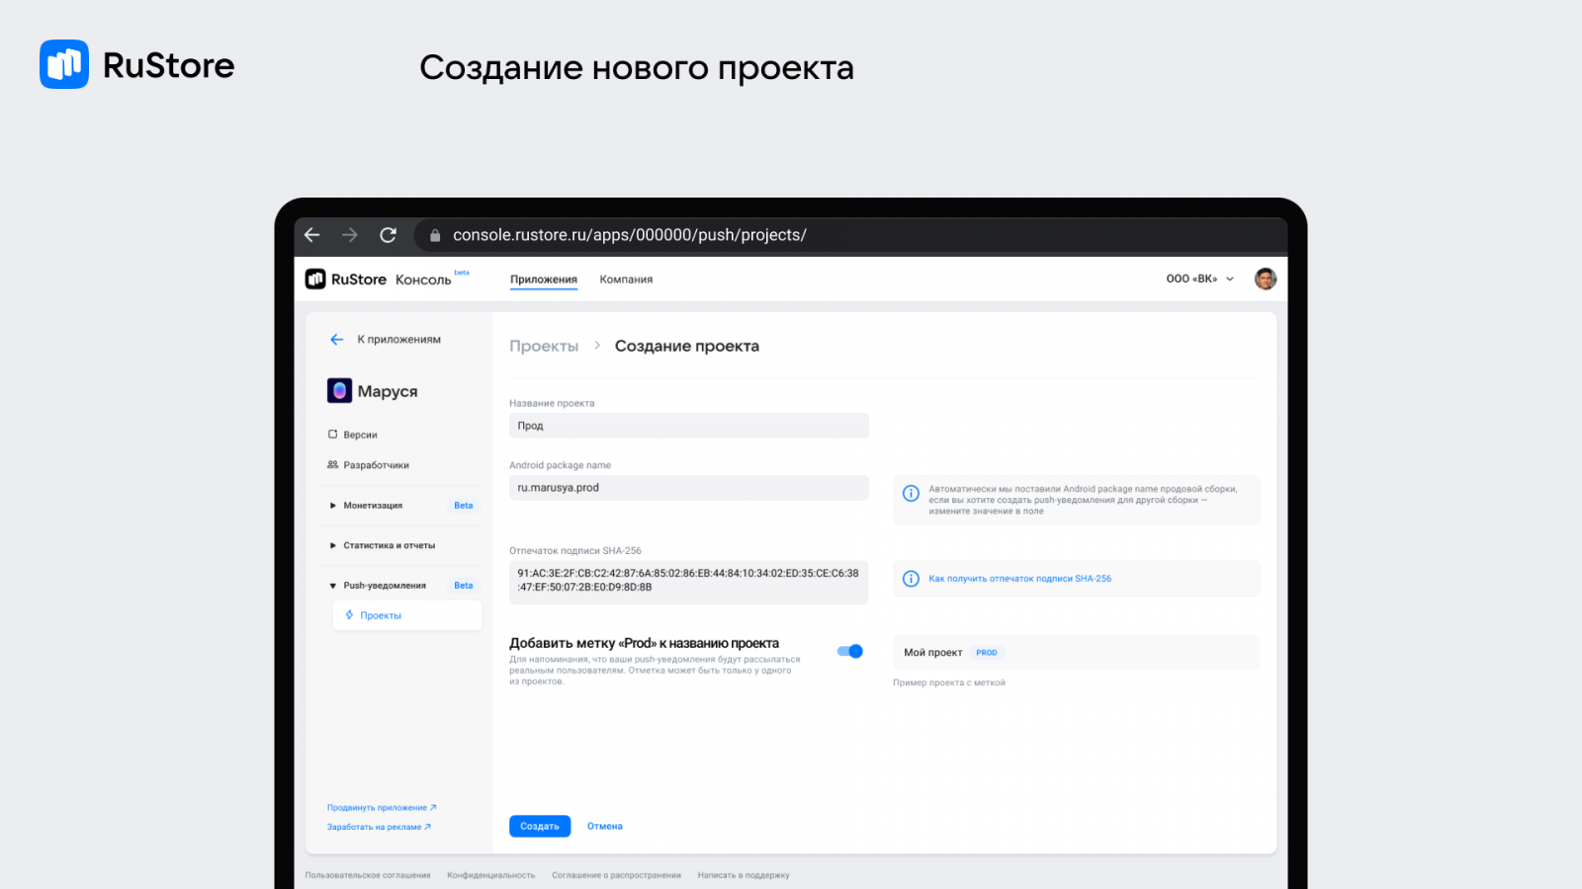The height and width of the screenshot is (889, 1582).
Task: Select Проекты under Push-уведомления
Action: pyautogui.click(x=407, y=615)
